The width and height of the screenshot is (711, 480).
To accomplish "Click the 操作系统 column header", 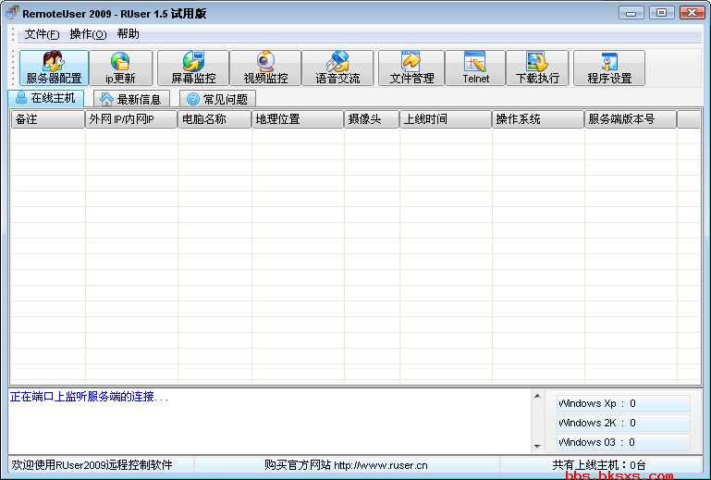I will 537,119.
